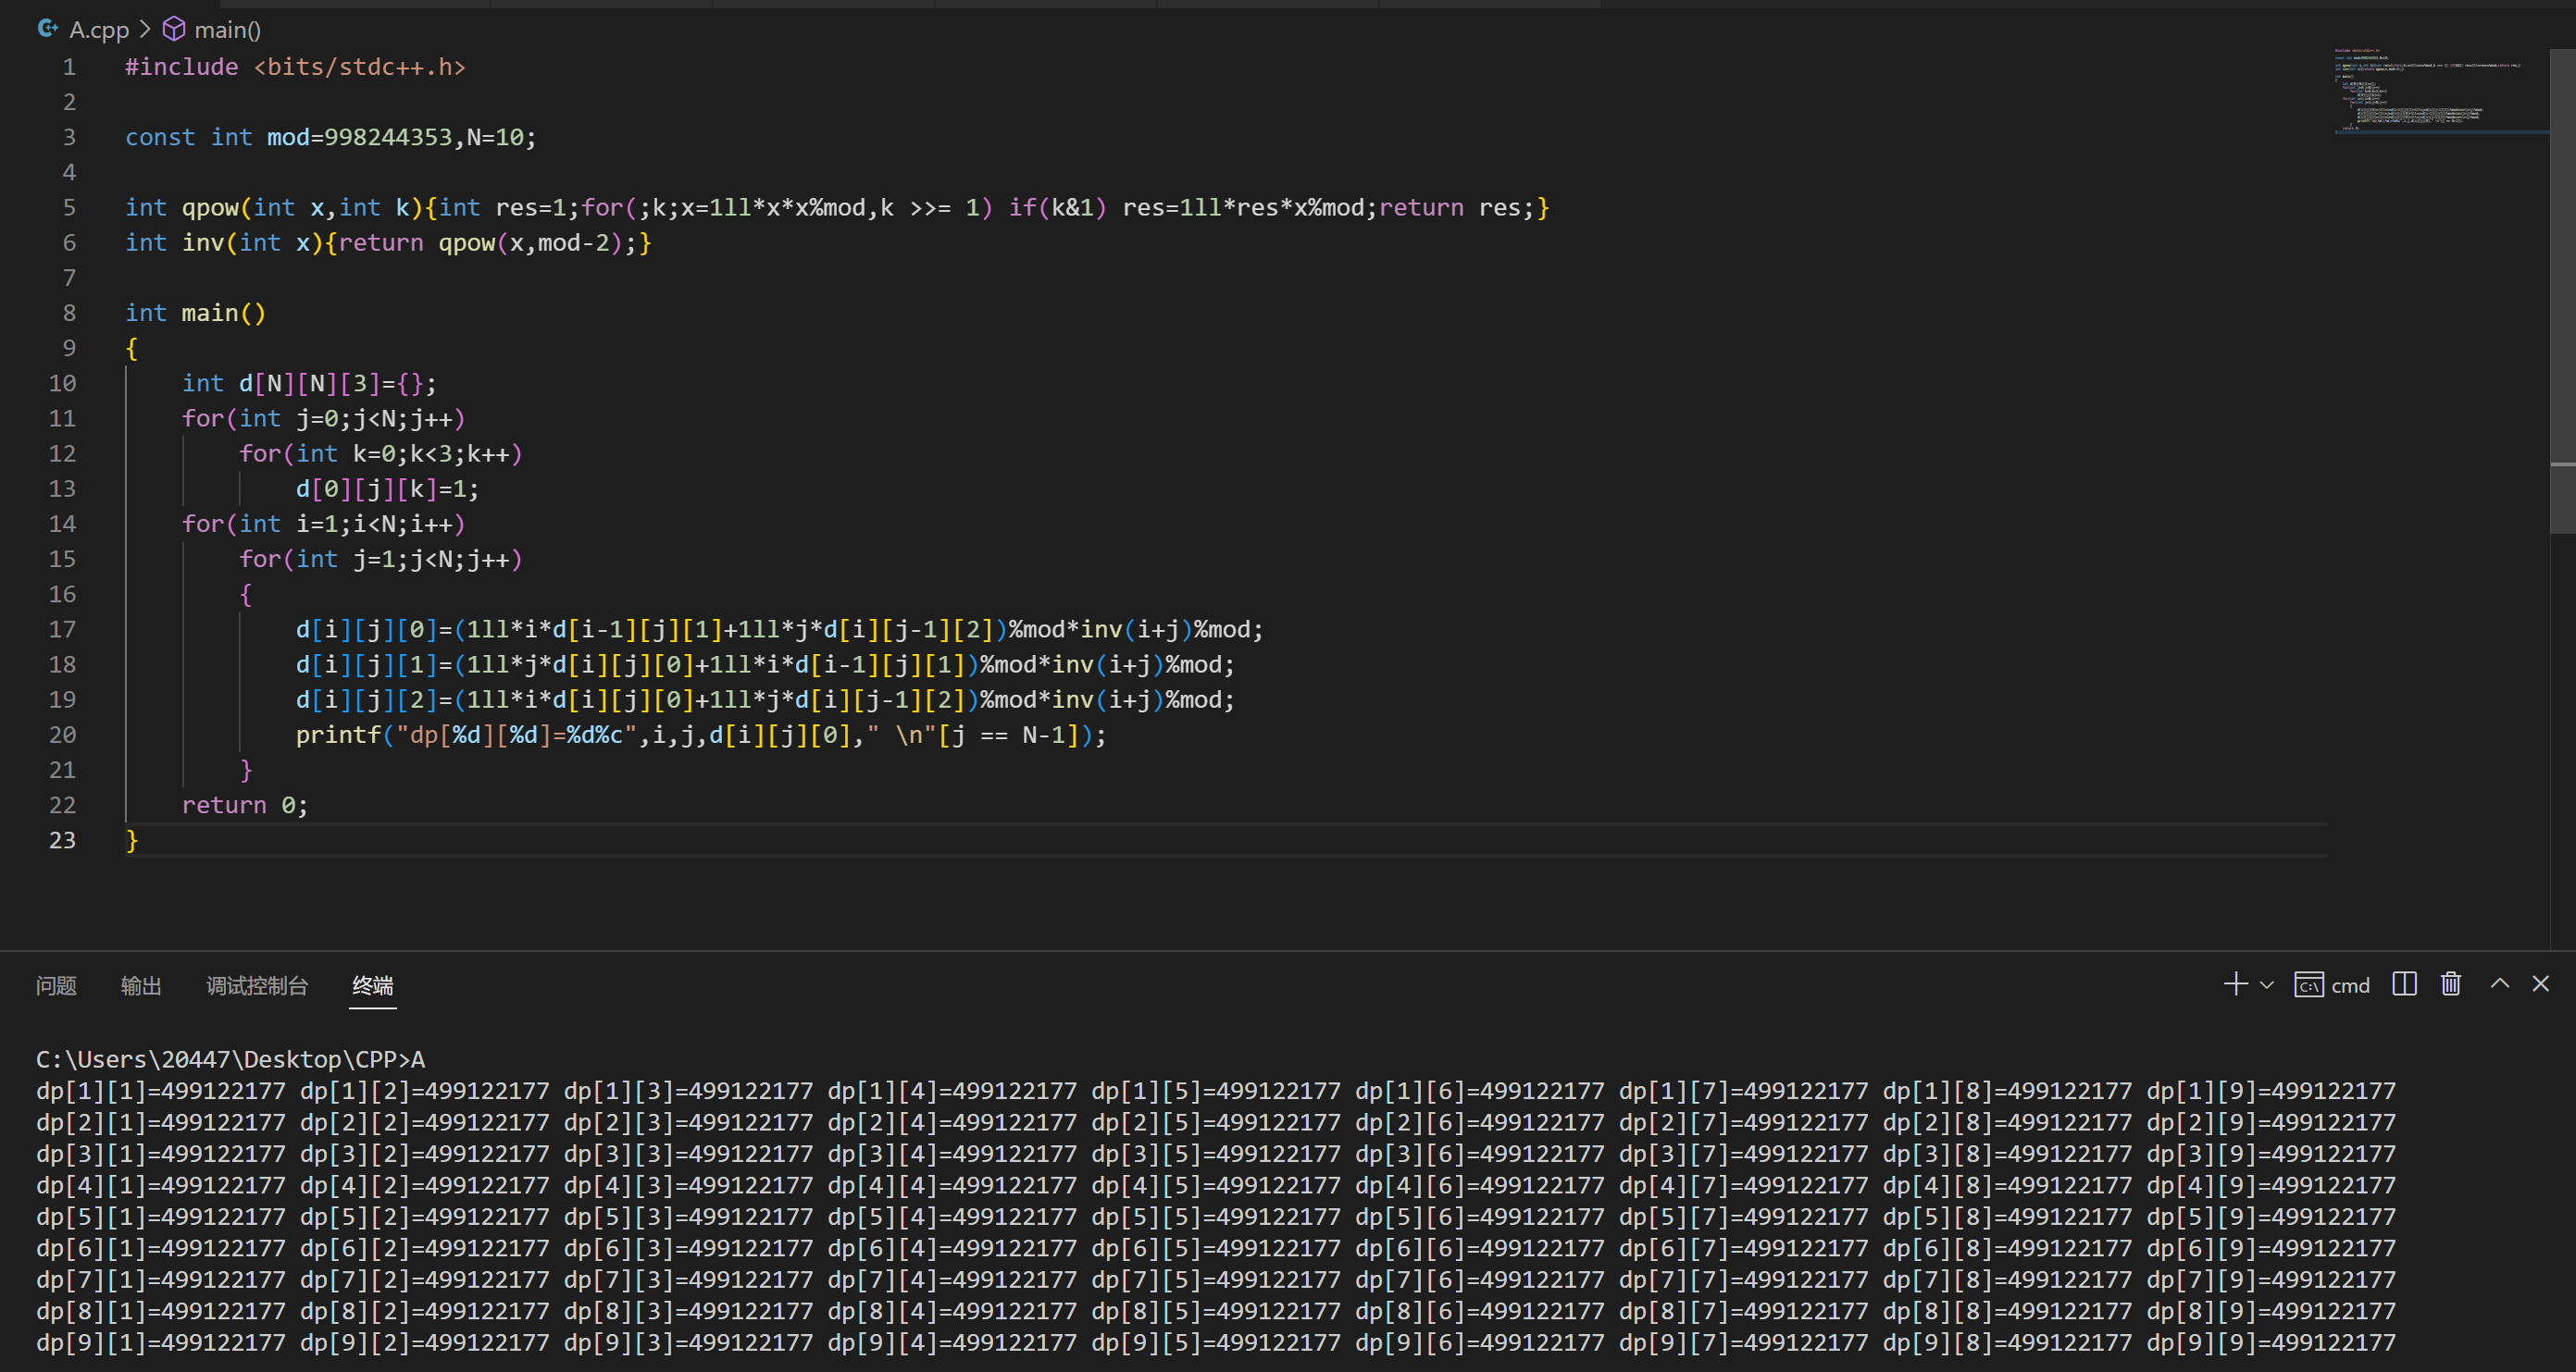Click terminal prompt 'C:\Users\20447\Desktop\CPP>A'
This screenshot has height=1372, width=2576.
(x=230, y=1059)
